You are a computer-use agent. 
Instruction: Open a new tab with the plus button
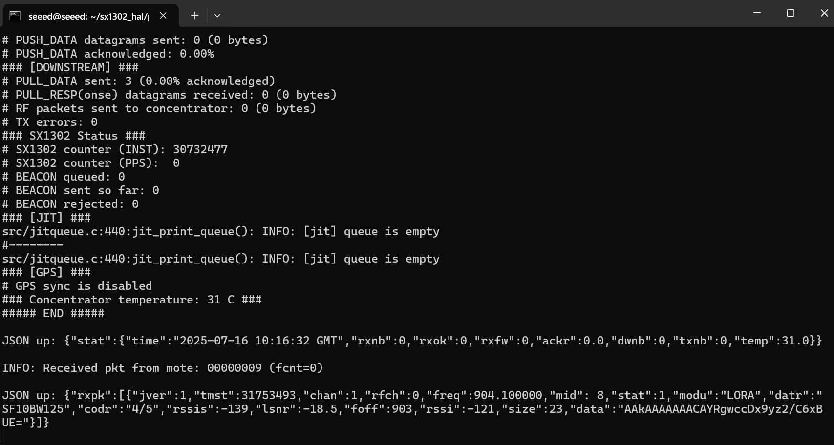pos(194,16)
